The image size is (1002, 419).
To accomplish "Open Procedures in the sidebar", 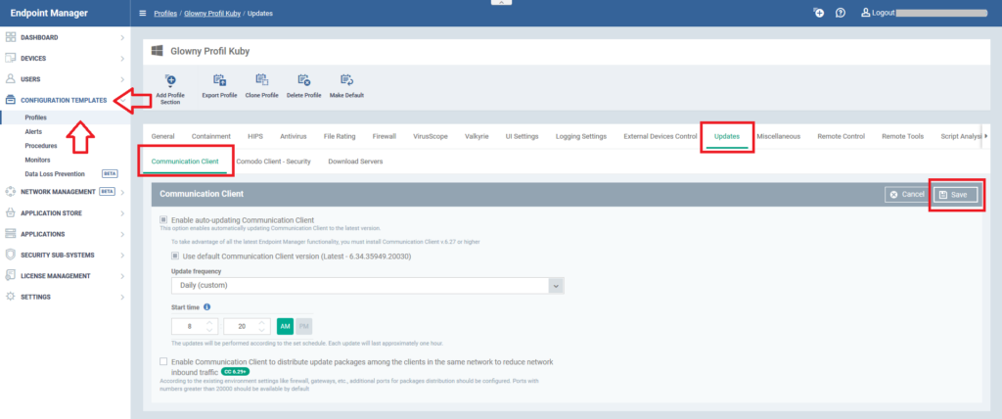I will 41,146.
